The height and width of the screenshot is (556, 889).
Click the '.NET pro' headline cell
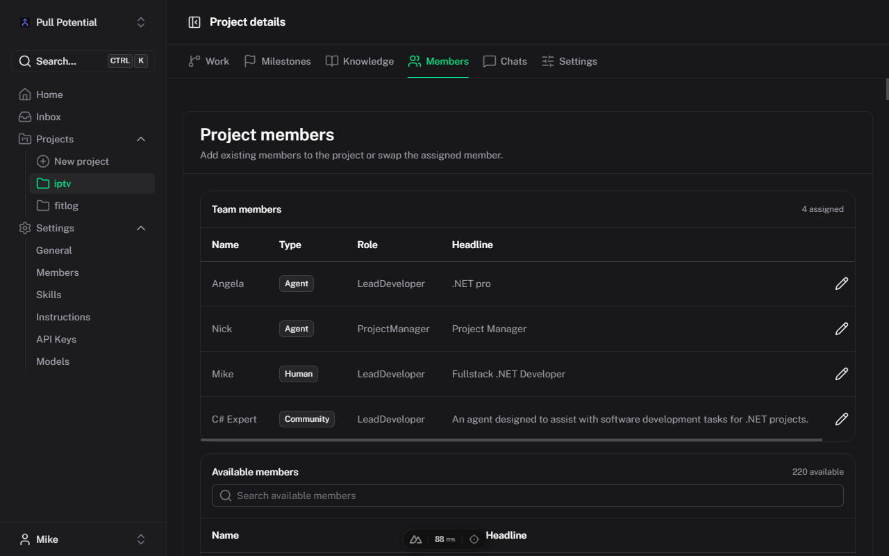point(472,284)
